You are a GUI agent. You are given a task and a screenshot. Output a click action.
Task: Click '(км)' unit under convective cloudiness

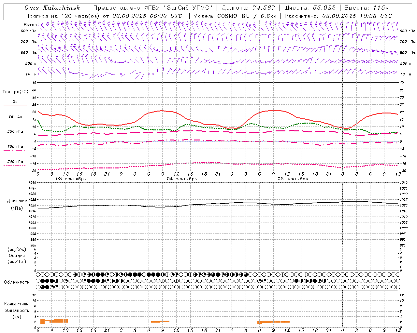(x=17, y=317)
